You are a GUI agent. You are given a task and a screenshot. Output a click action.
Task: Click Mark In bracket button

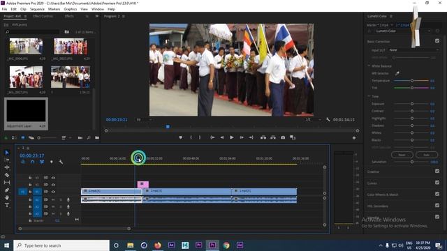point(191,137)
